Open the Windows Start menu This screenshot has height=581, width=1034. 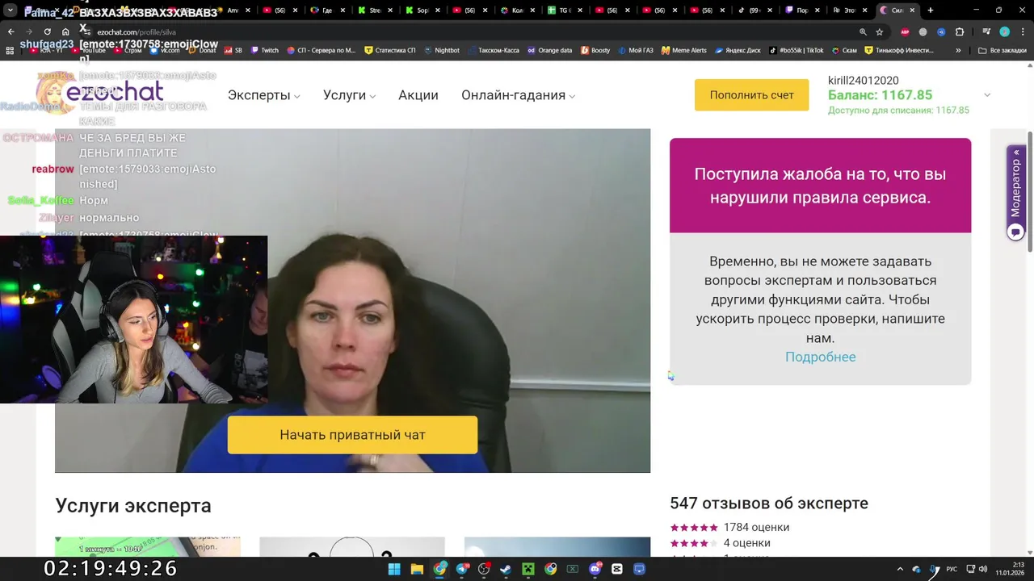click(x=394, y=569)
